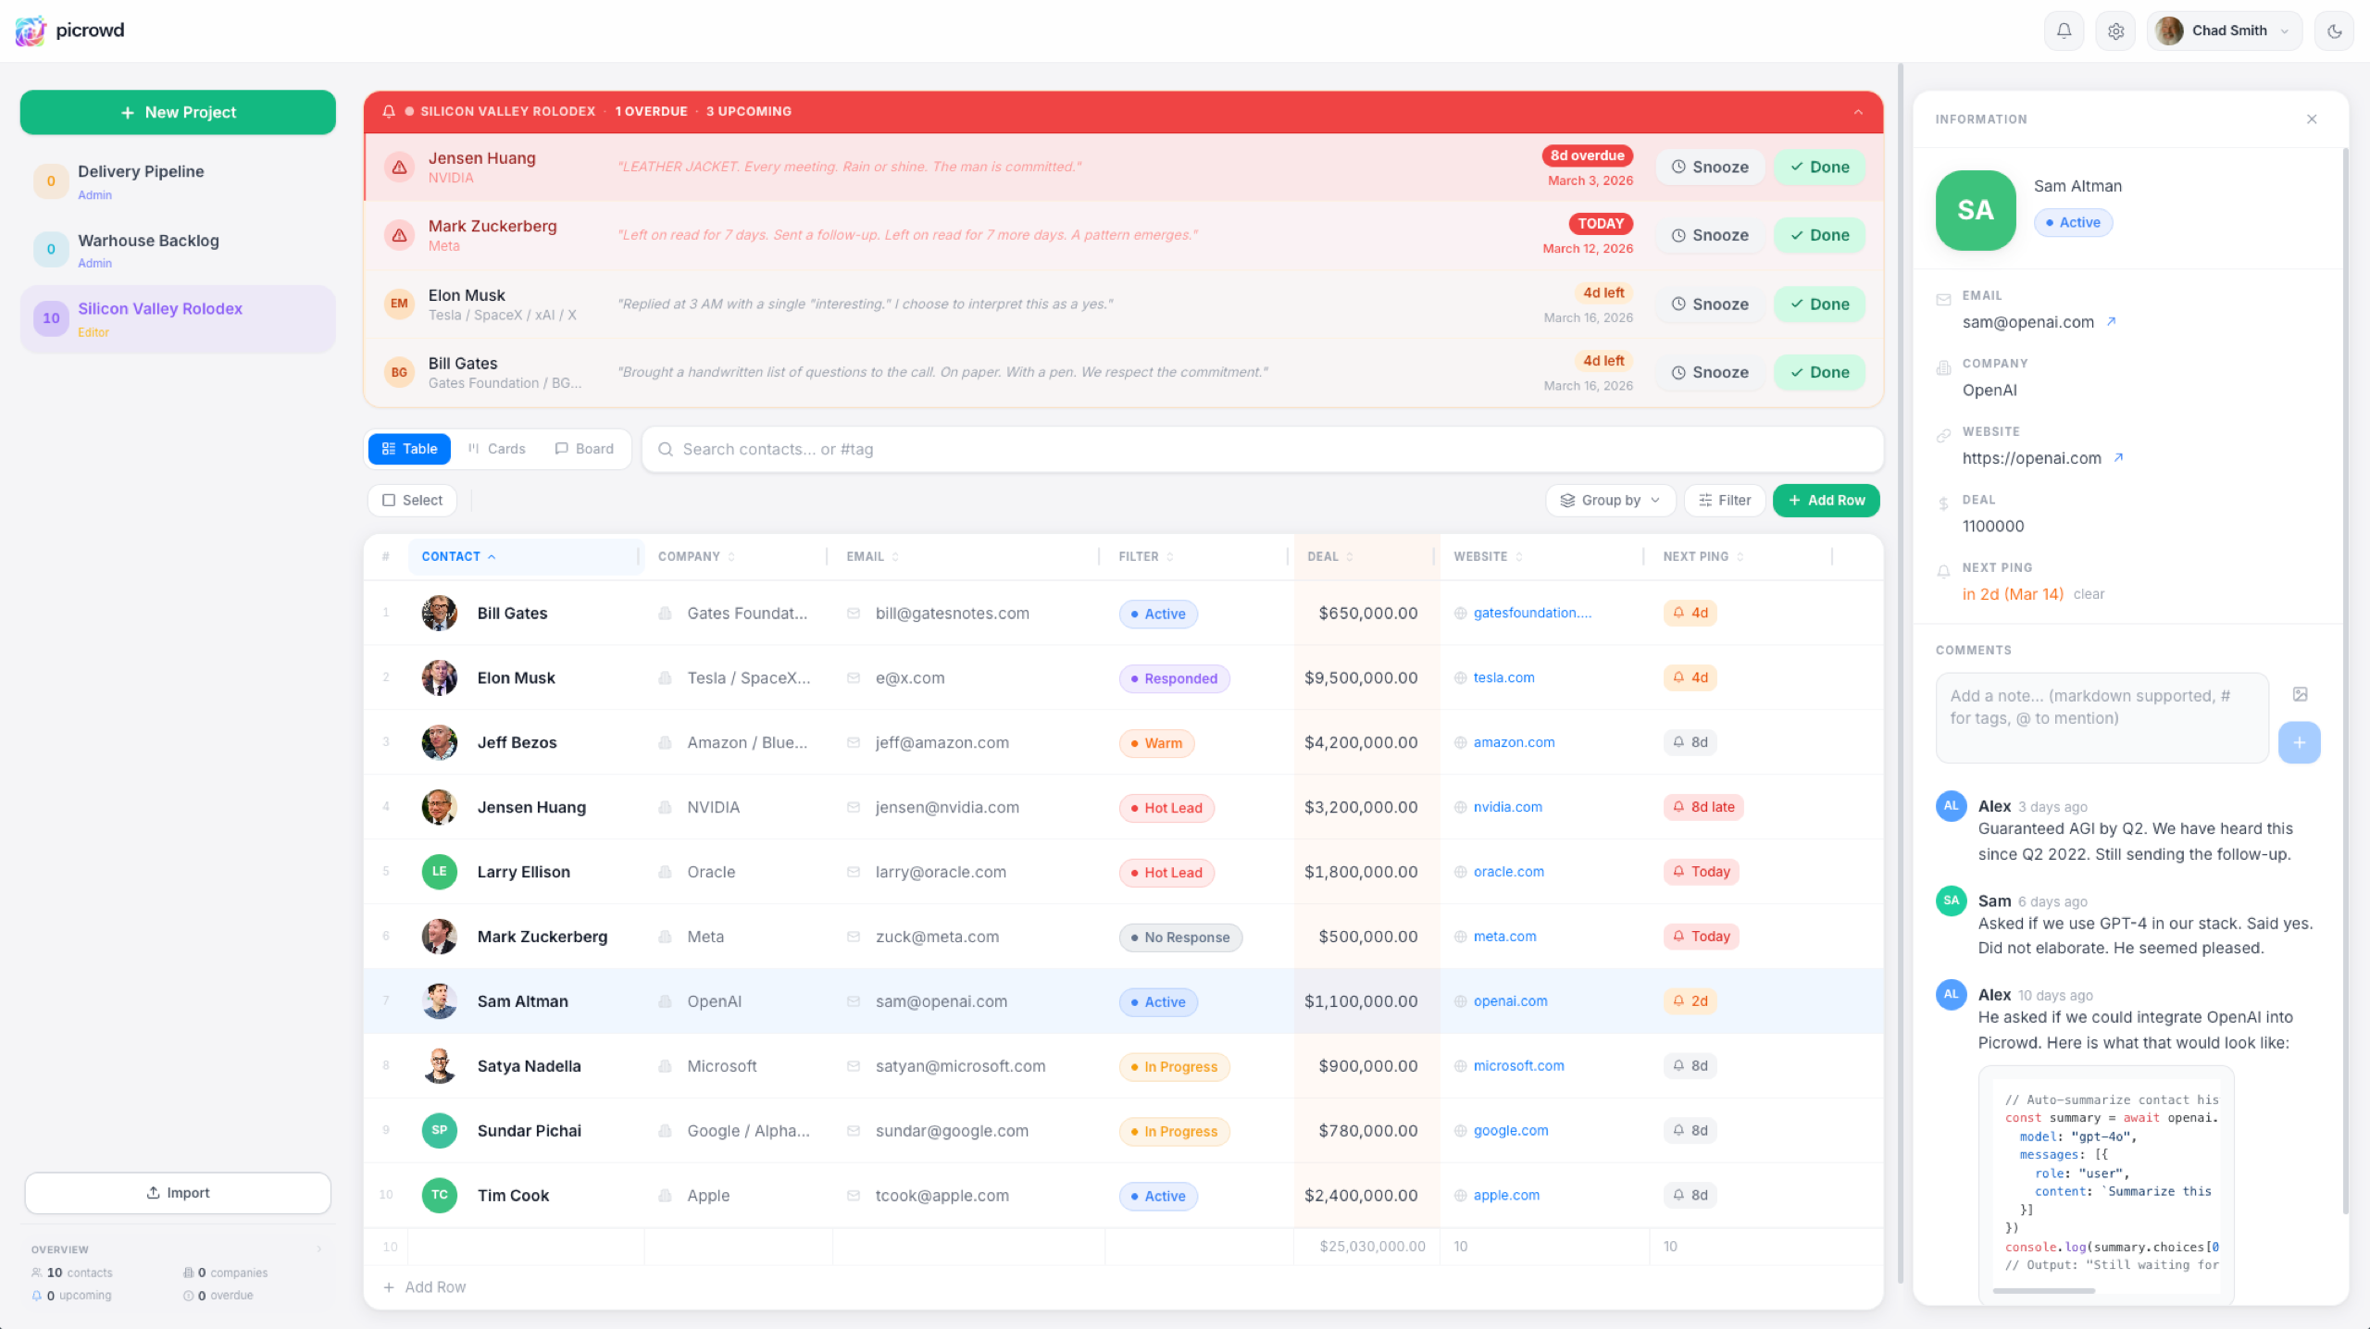Click the search magnifier icon
The height and width of the screenshot is (1329, 2370).
click(x=665, y=449)
